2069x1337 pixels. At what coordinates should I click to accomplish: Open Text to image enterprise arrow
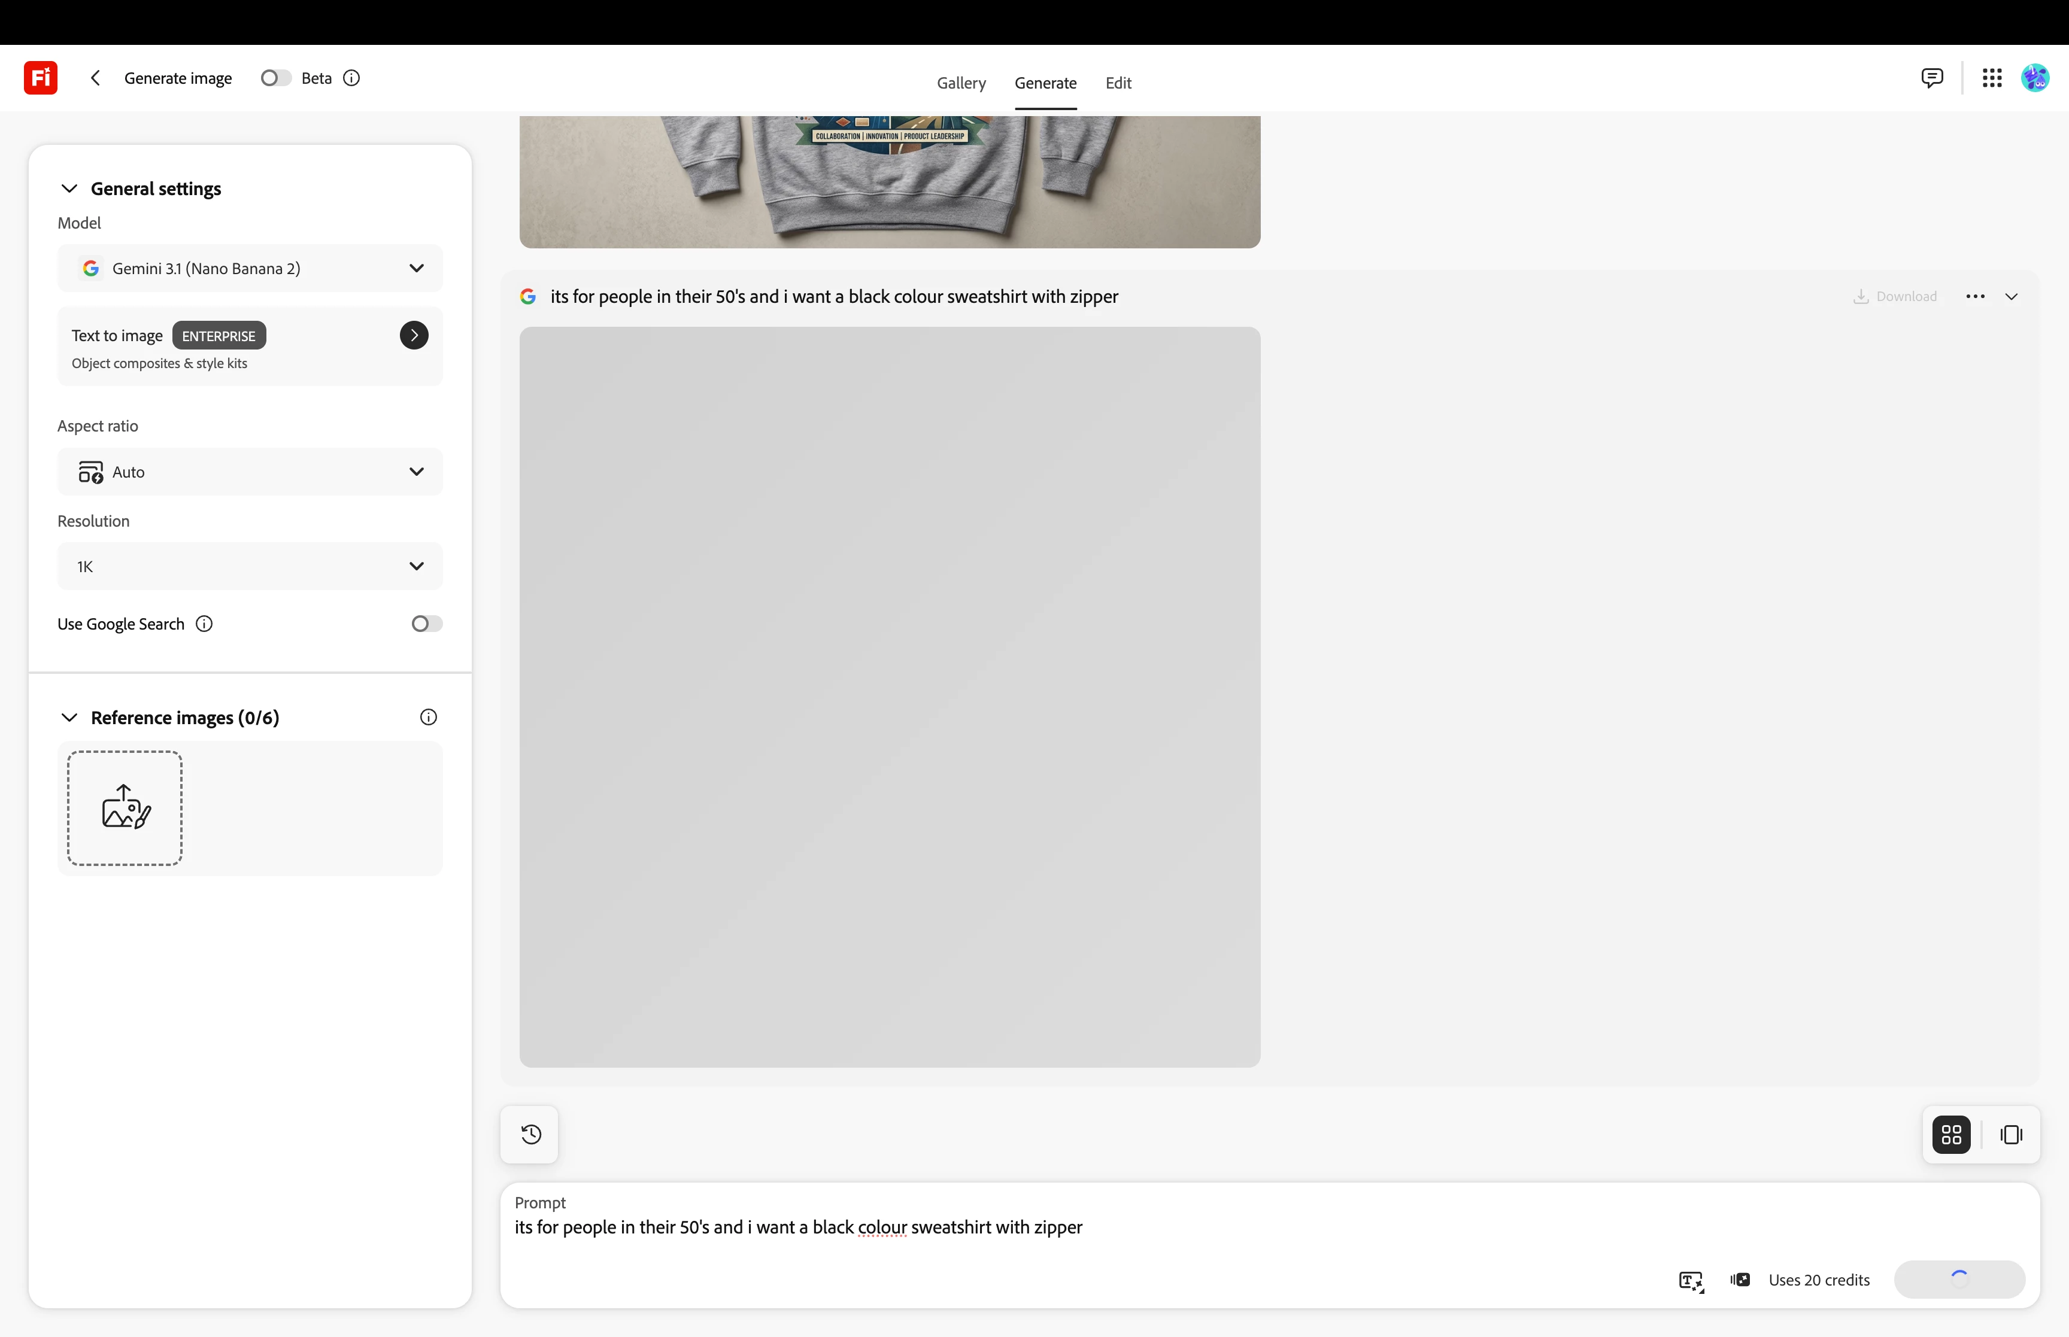coord(414,335)
